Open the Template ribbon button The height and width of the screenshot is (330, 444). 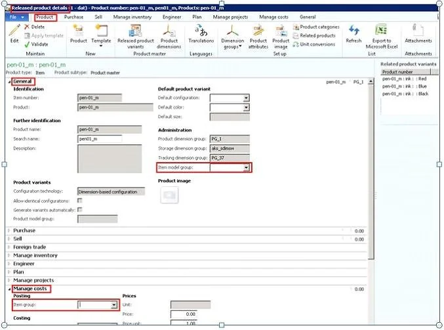pos(101,35)
